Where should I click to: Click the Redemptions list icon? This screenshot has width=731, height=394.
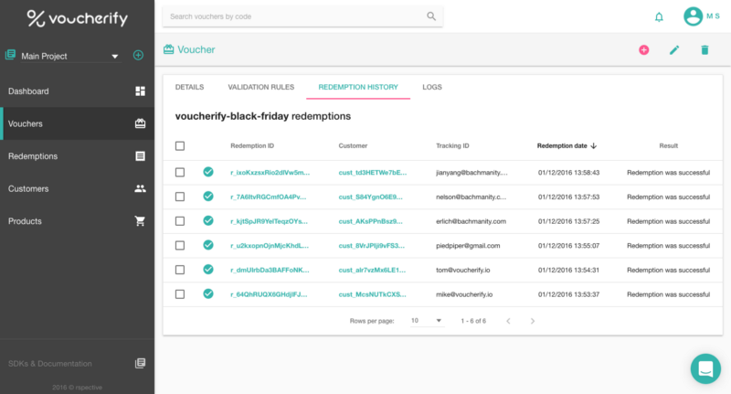coord(140,156)
